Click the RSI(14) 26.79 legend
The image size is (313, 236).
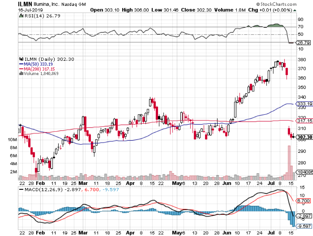42,16
